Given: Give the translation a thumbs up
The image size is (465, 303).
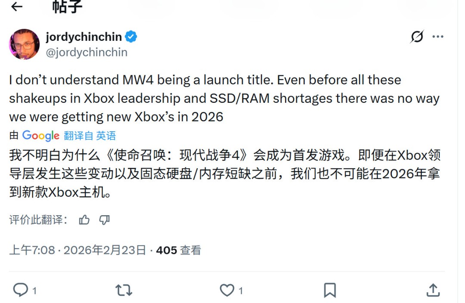Looking at the screenshot, I should click(84, 220).
